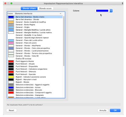Click red swatch of Punti Aggancio Master
The width and height of the screenshot is (126, 117).
(11, 61)
